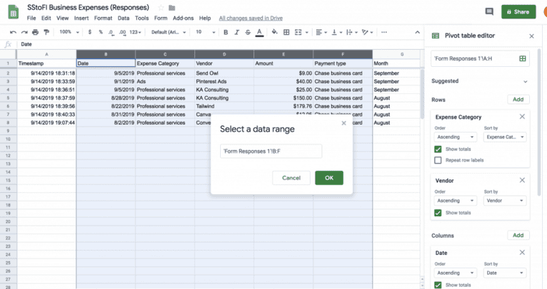Open the comments history icon
This screenshot has height=289, width=547.
pyautogui.click(x=489, y=12)
